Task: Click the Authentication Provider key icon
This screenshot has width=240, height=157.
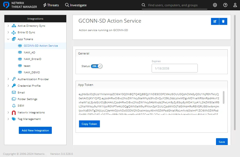Action: click(x=14, y=79)
